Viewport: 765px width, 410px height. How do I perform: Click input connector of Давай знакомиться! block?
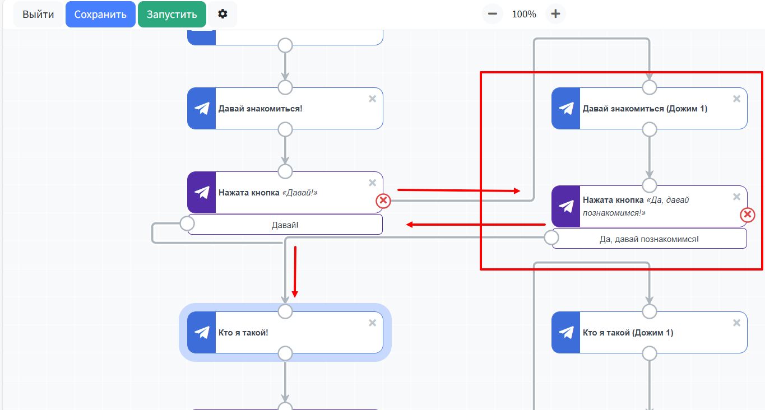tap(285, 87)
